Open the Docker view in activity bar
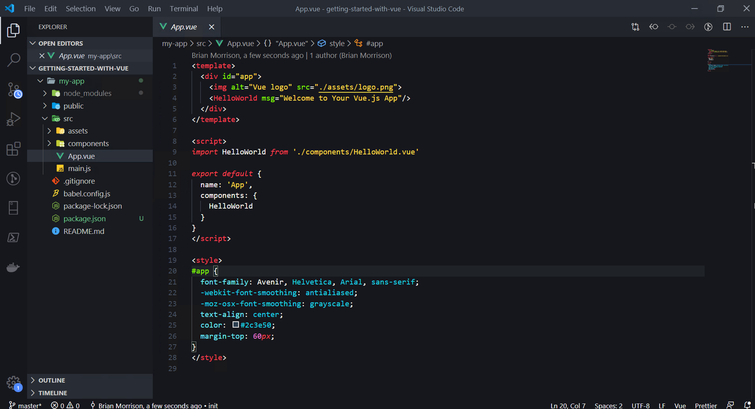Image resolution: width=755 pixels, height=409 pixels. pyautogui.click(x=13, y=267)
